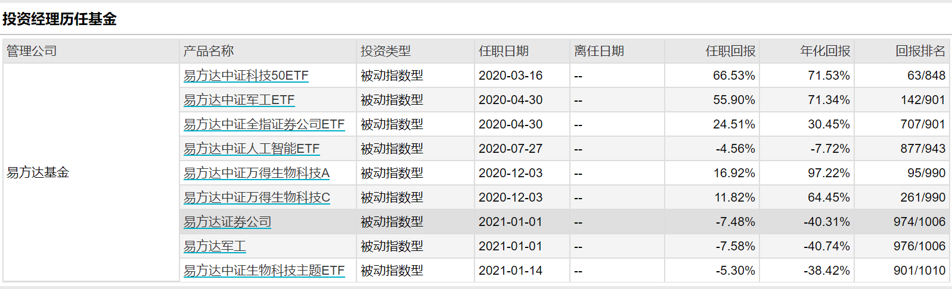Image resolution: width=952 pixels, height=289 pixels.
Task: Click the 任职日期 column header
Action: (x=504, y=51)
